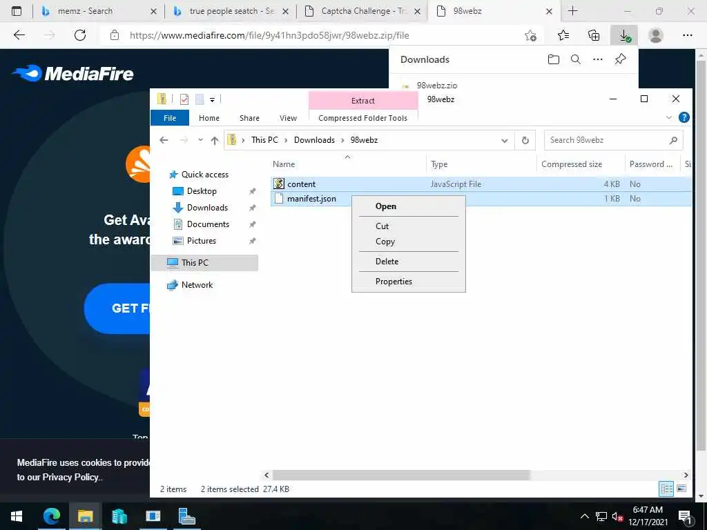The image size is (707, 530).
Task: Choose Cut from the context menu
Action: (382, 226)
